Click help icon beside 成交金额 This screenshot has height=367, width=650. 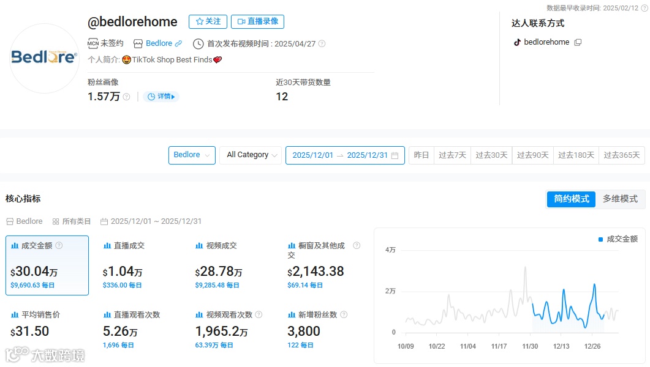(59, 245)
